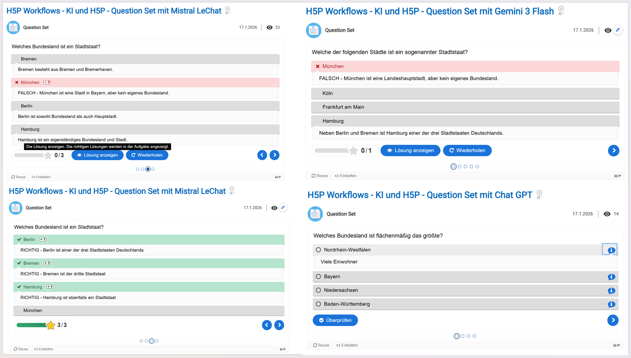Viewport: 631px width, 358px height.
Task: Jump to the second progress dot in Gemini panel
Action: 459,167
